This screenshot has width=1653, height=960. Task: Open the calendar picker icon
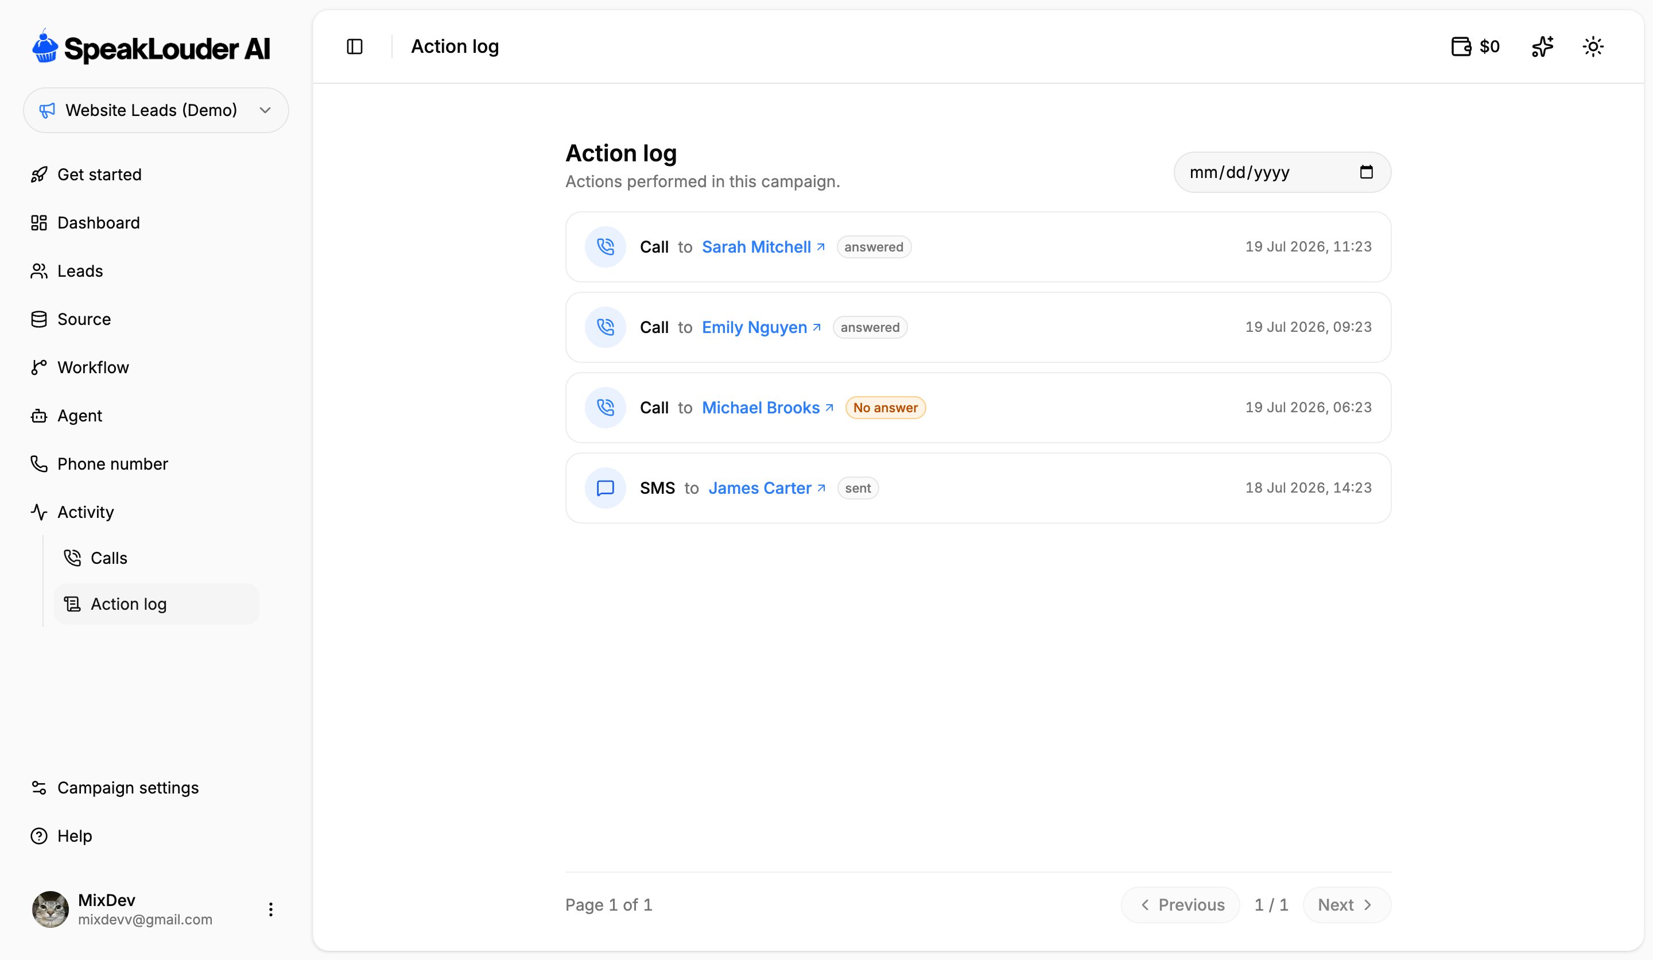[x=1365, y=173]
